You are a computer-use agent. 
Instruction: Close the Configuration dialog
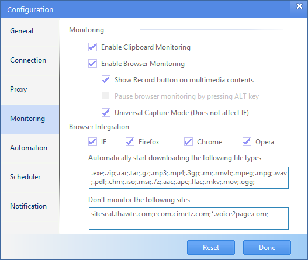pos(299,6)
